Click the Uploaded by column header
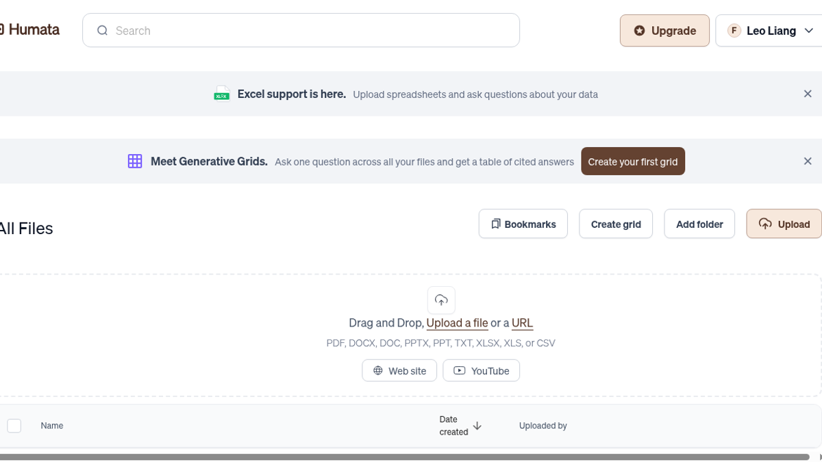This screenshot has width=822, height=462. [543, 426]
